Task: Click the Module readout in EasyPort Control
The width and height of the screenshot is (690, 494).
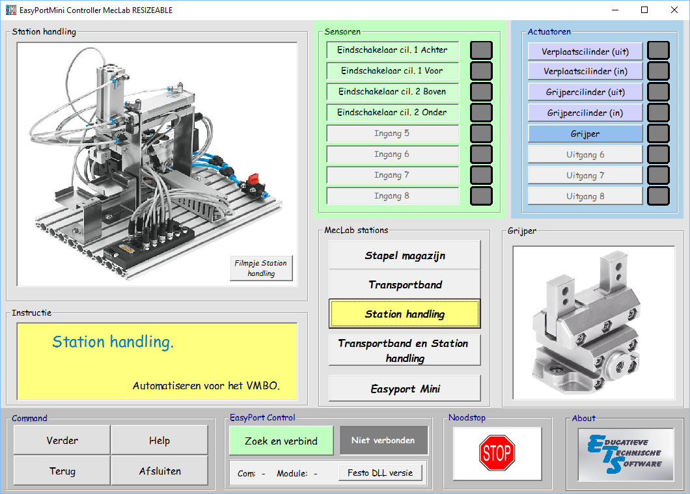Action: (x=297, y=473)
